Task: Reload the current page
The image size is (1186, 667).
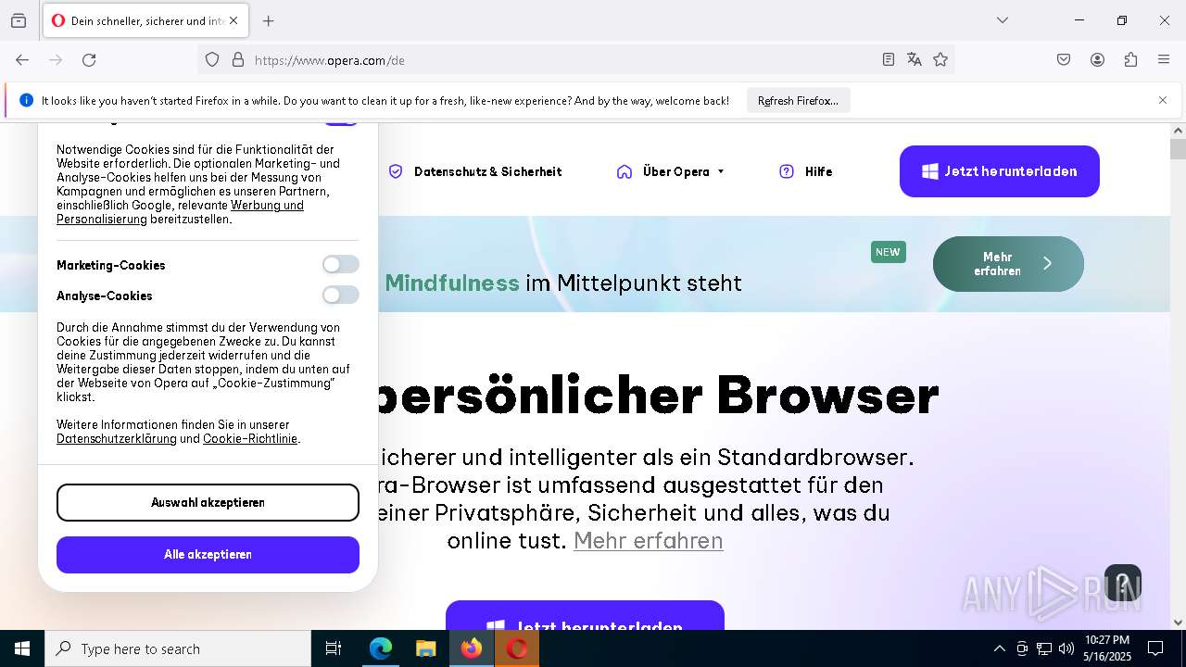Action: (89, 59)
